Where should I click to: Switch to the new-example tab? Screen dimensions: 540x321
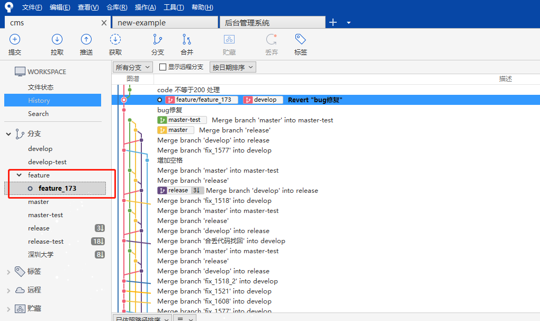pos(164,23)
